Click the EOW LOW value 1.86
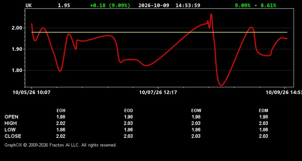Viewport: 302px width, 161px height. coord(196,130)
